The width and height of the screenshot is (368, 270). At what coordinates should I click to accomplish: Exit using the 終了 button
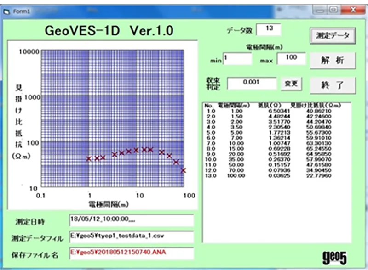coord(333,84)
